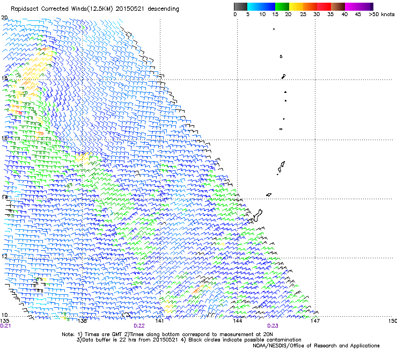Click the longitude axis label '147'

[315, 321]
